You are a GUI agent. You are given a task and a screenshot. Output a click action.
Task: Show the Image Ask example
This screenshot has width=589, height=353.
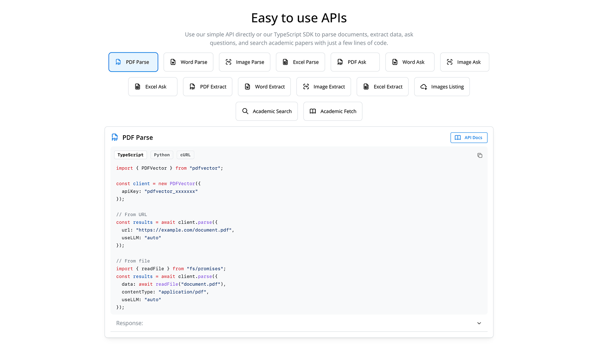coord(465,62)
